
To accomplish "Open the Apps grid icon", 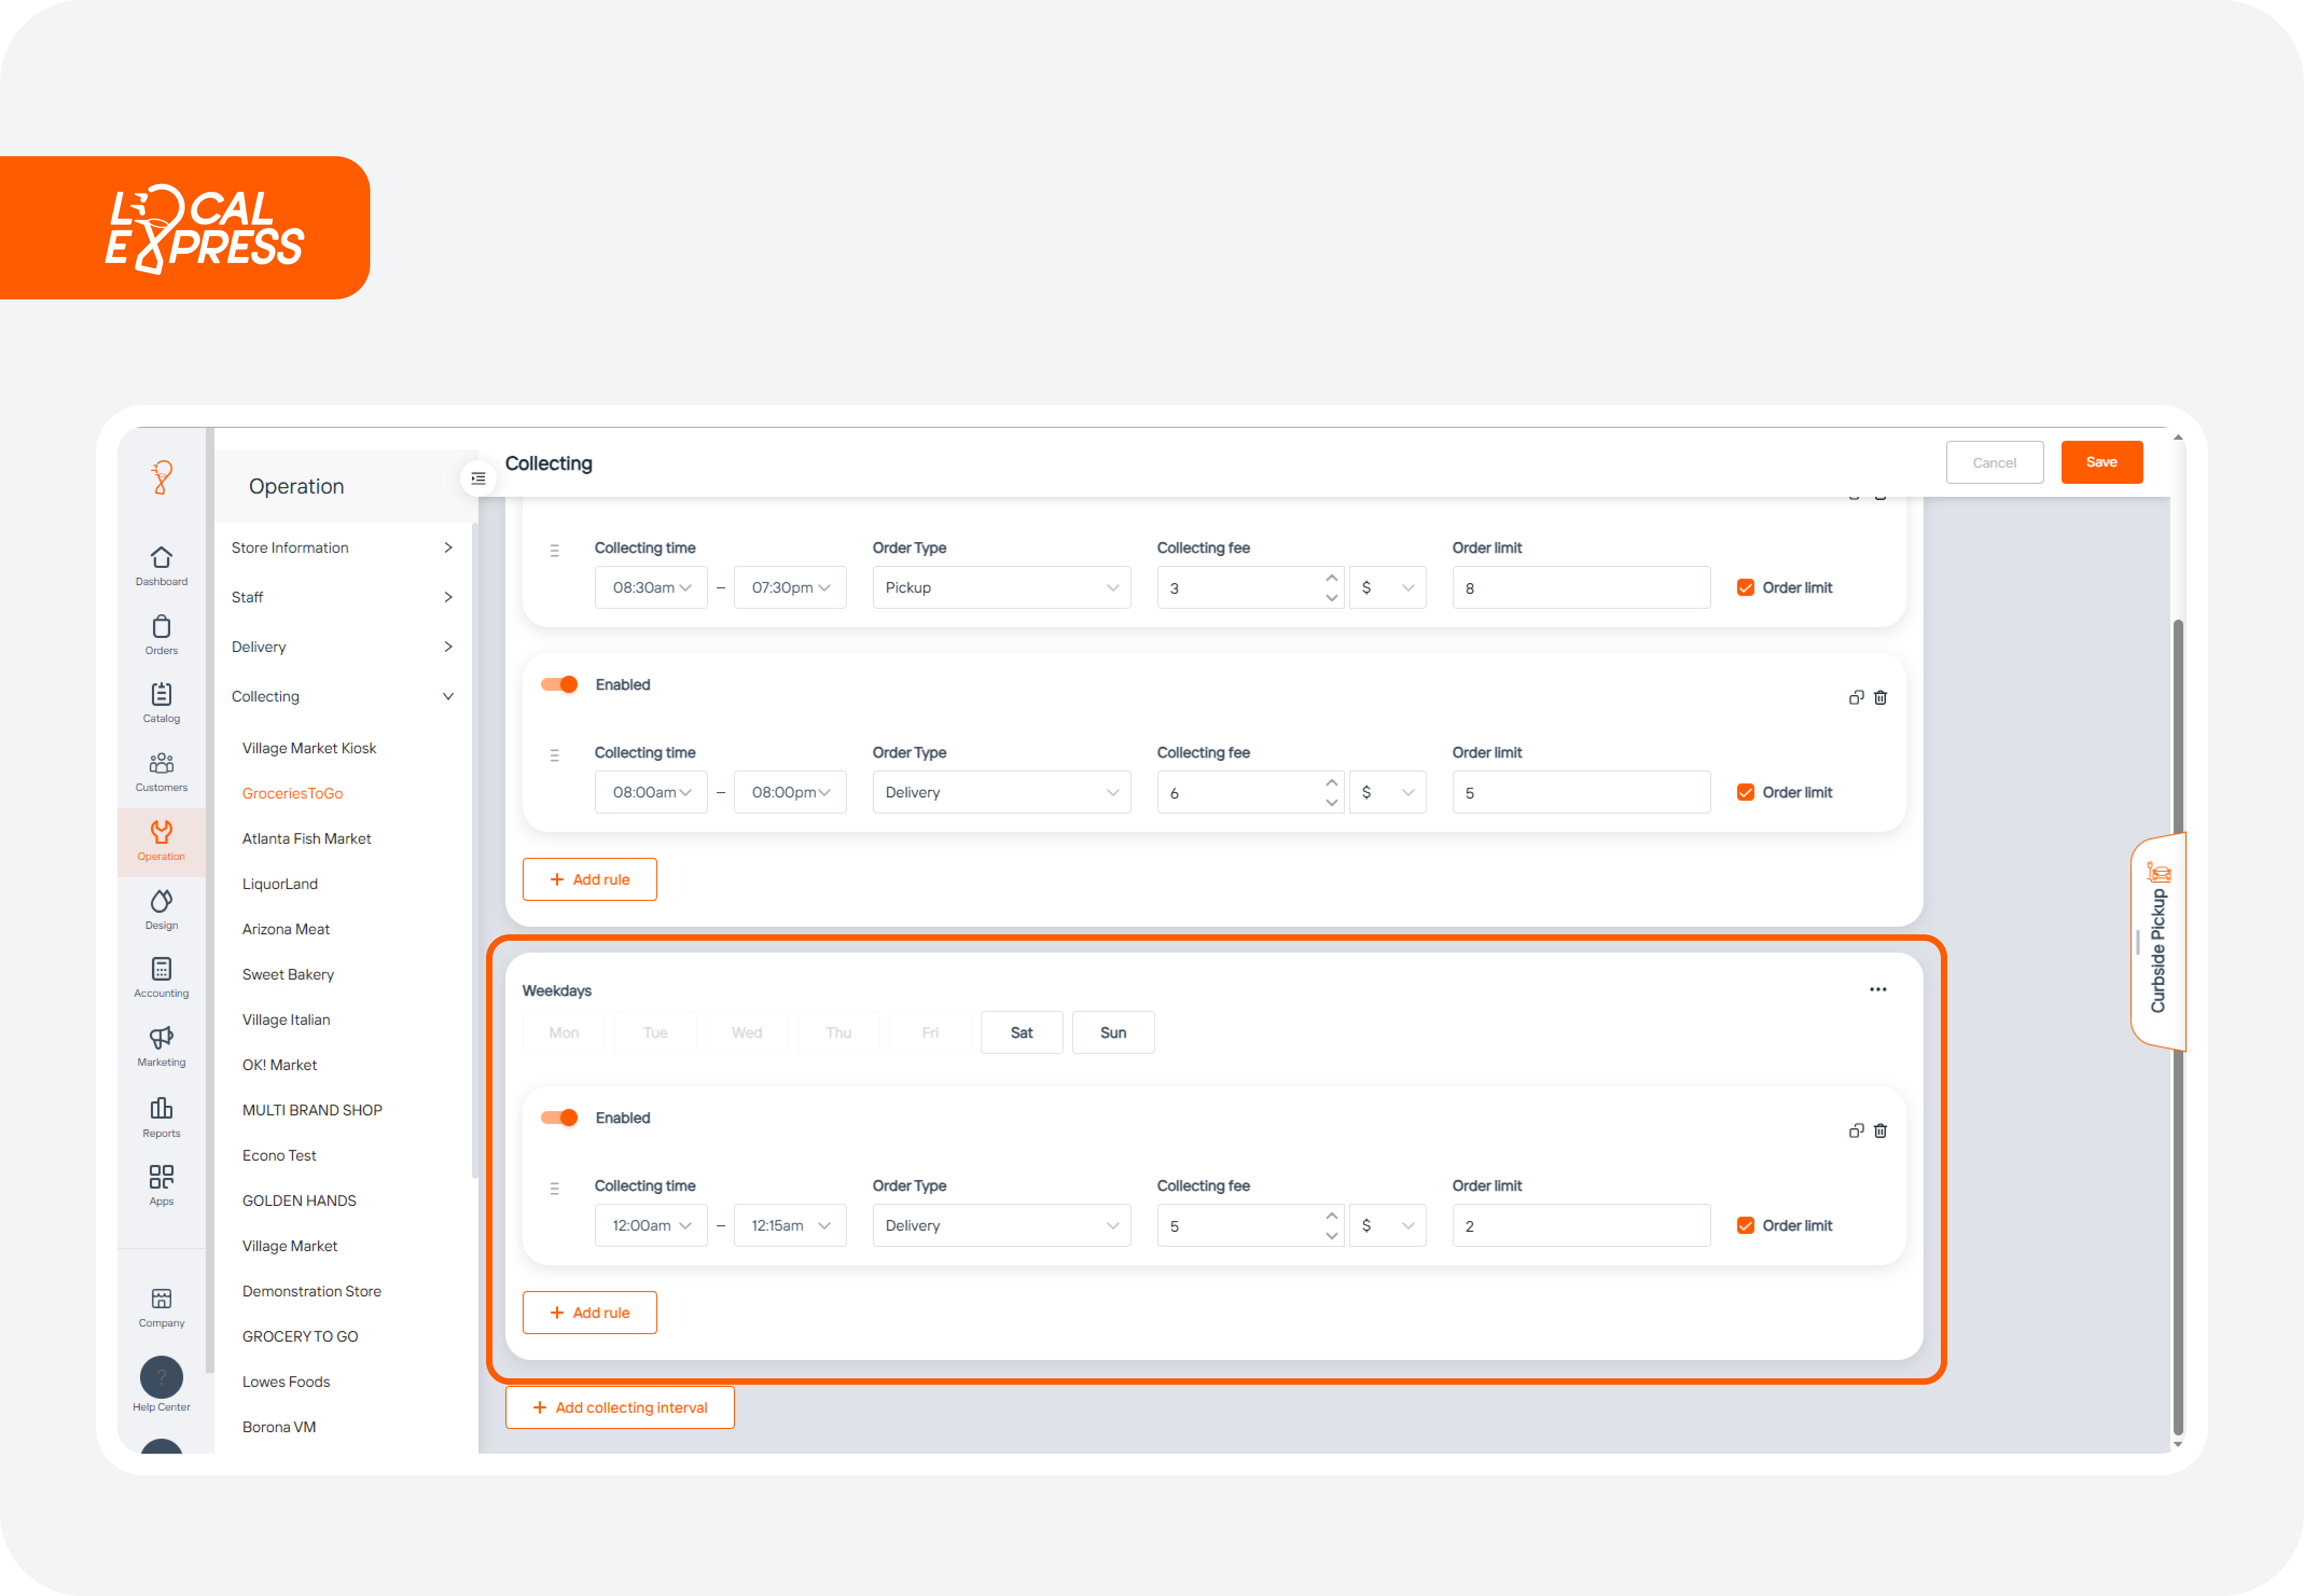I will tap(161, 1176).
